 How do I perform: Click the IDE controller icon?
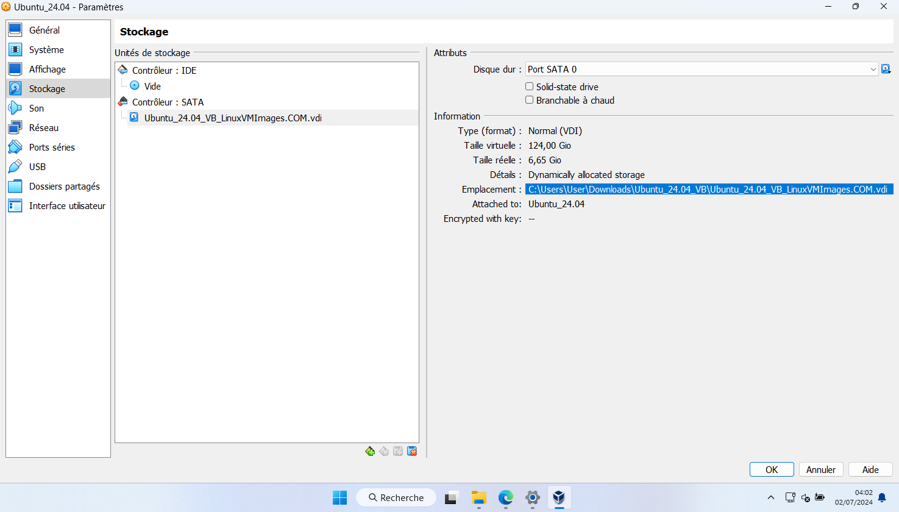tap(123, 70)
